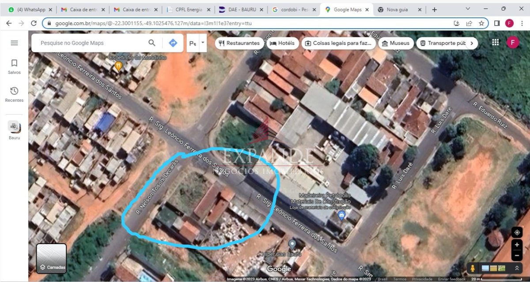Open the Google apps grid
The width and height of the screenshot is (530, 282).
496,42
